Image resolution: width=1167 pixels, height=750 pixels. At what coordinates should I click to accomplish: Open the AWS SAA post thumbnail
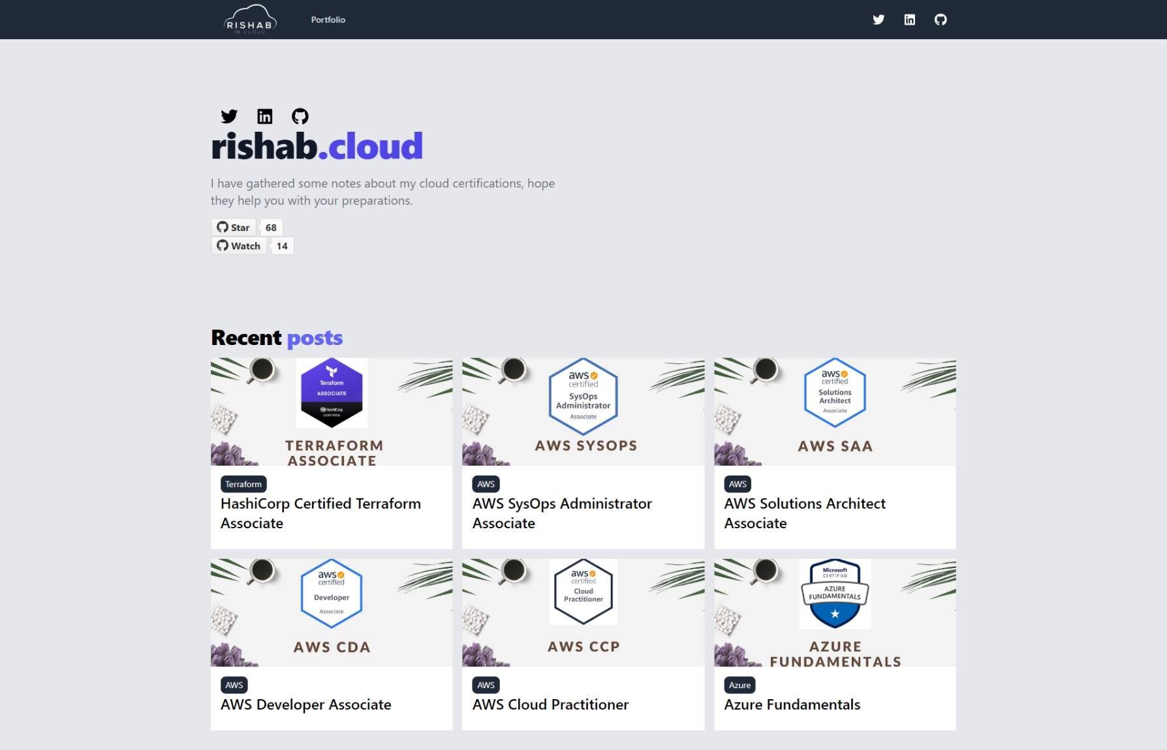[x=835, y=412]
